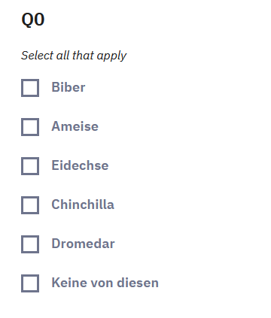Click the Ameise label text
This screenshot has width=271, height=318.
pyautogui.click(x=75, y=126)
